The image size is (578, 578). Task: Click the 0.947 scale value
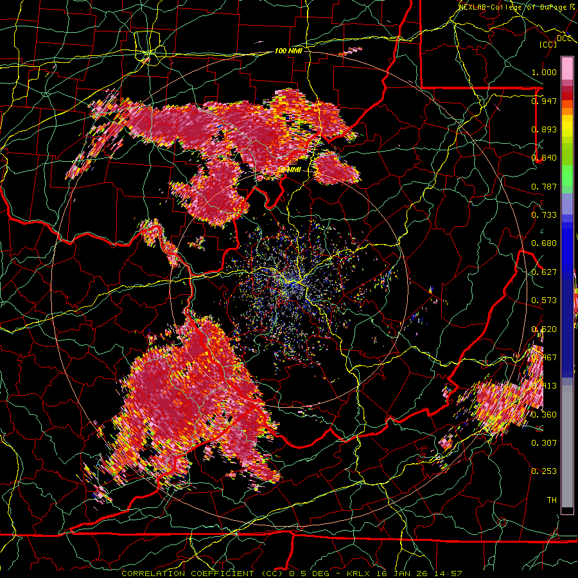(544, 101)
